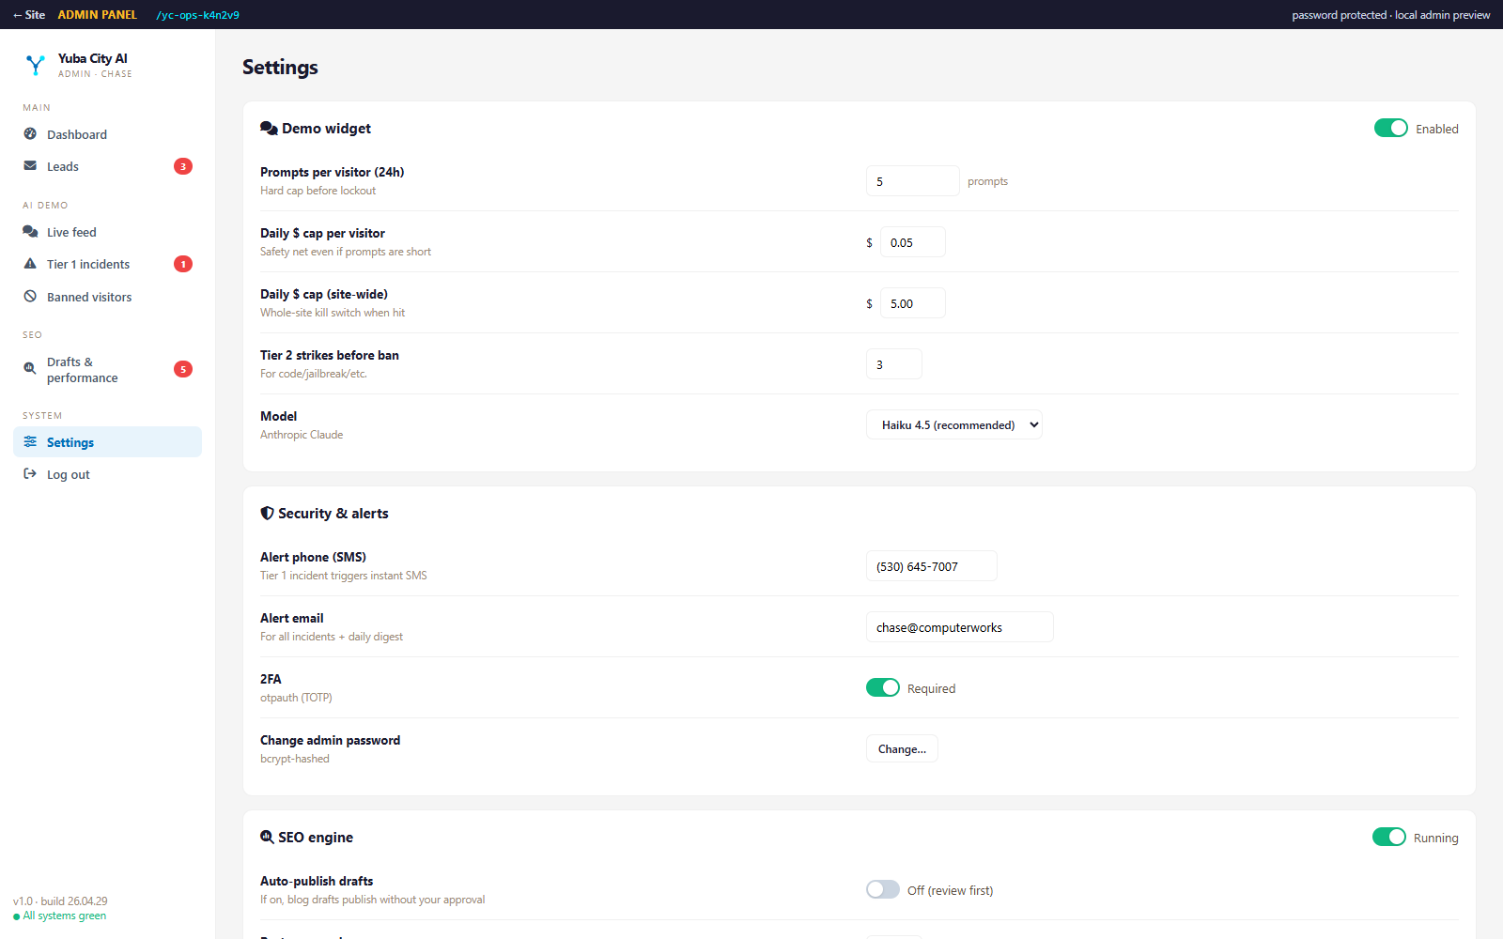Screen dimensions: 1503x939
Task: Click the Daily $ cap per visitor field
Action: pyautogui.click(x=913, y=242)
